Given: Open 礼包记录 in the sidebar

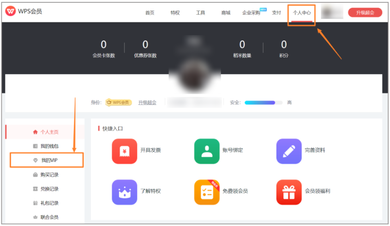Looking at the screenshot, I should click(x=49, y=203).
